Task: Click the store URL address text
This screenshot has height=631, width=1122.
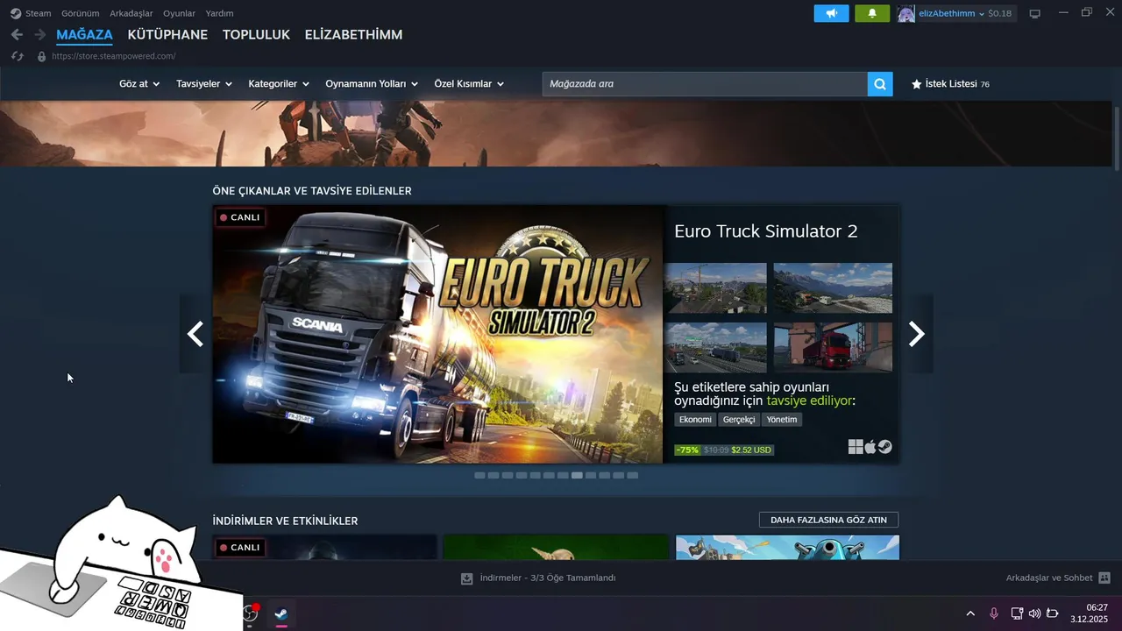Action: pos(114,56)
